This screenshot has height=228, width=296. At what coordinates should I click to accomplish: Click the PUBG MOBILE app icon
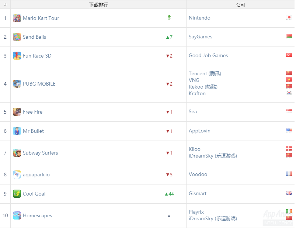[17, 84]
